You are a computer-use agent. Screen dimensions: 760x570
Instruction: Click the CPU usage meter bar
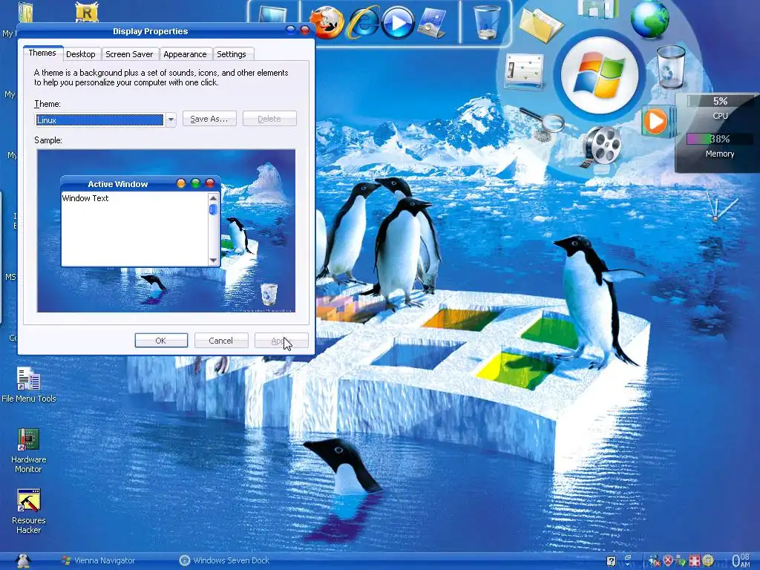pos(720,101)
